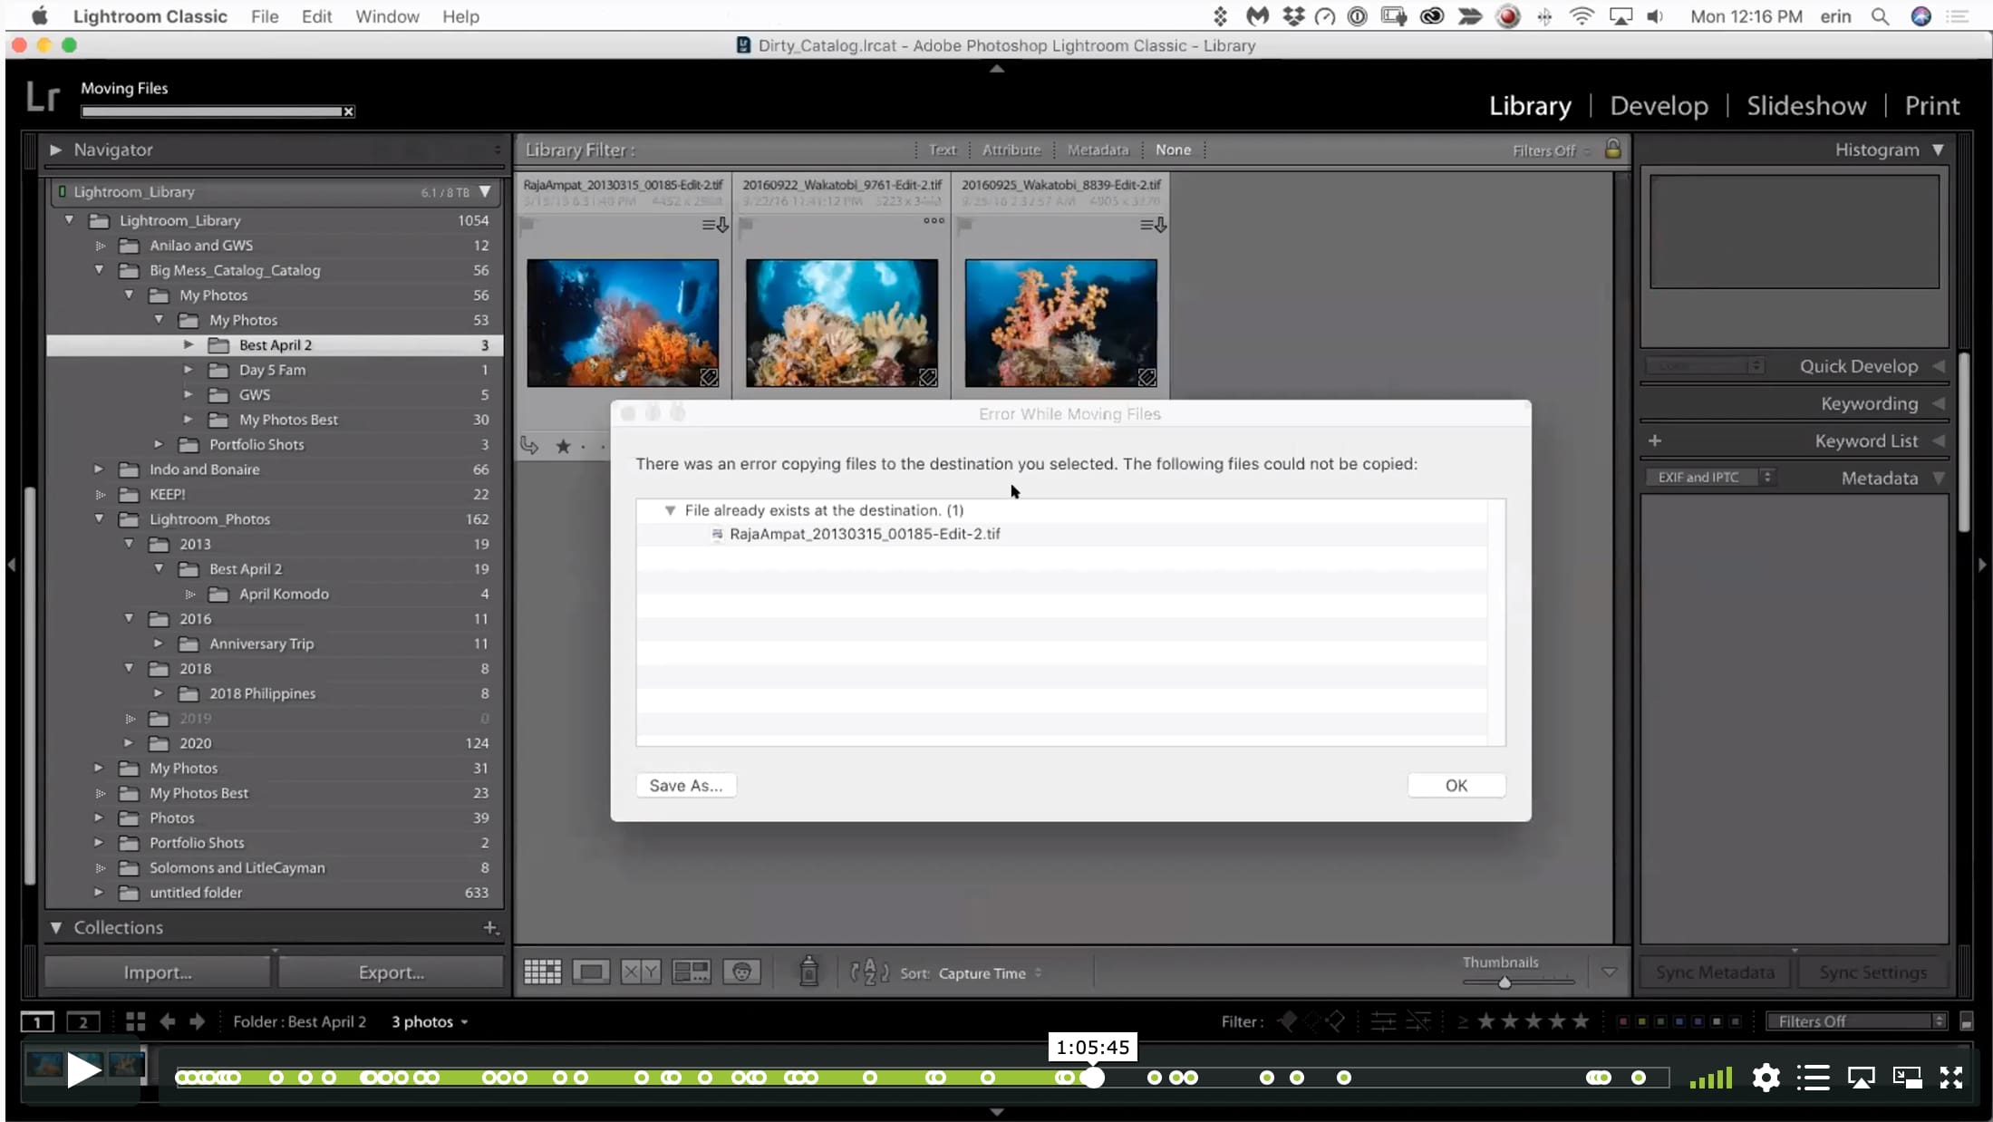Cancel the Moving Files progress task

pyautogui.click(x=348, y=111)
